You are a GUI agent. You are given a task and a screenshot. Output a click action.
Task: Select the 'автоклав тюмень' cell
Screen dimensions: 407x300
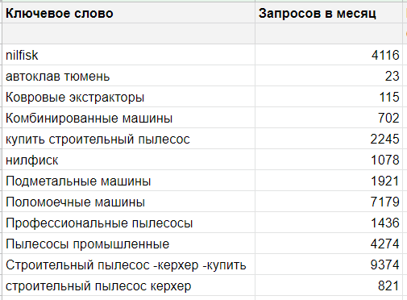(129, 76)
